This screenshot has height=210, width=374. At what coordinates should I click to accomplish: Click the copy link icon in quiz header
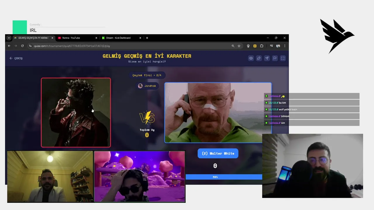259,58
